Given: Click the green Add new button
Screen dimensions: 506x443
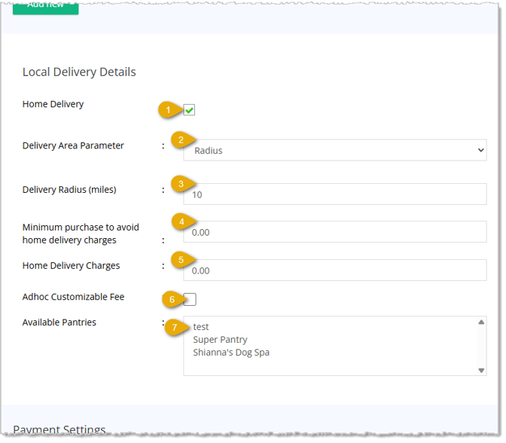Looking at the screenshot, I should pos(45,8).
